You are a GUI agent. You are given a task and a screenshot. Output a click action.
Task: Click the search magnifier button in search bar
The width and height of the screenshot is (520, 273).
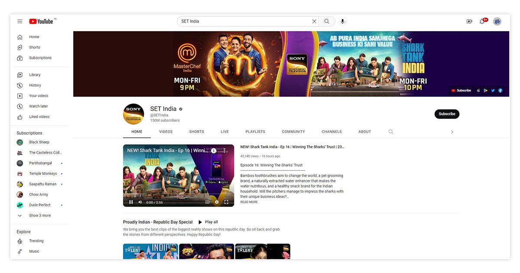click(327, 21)
